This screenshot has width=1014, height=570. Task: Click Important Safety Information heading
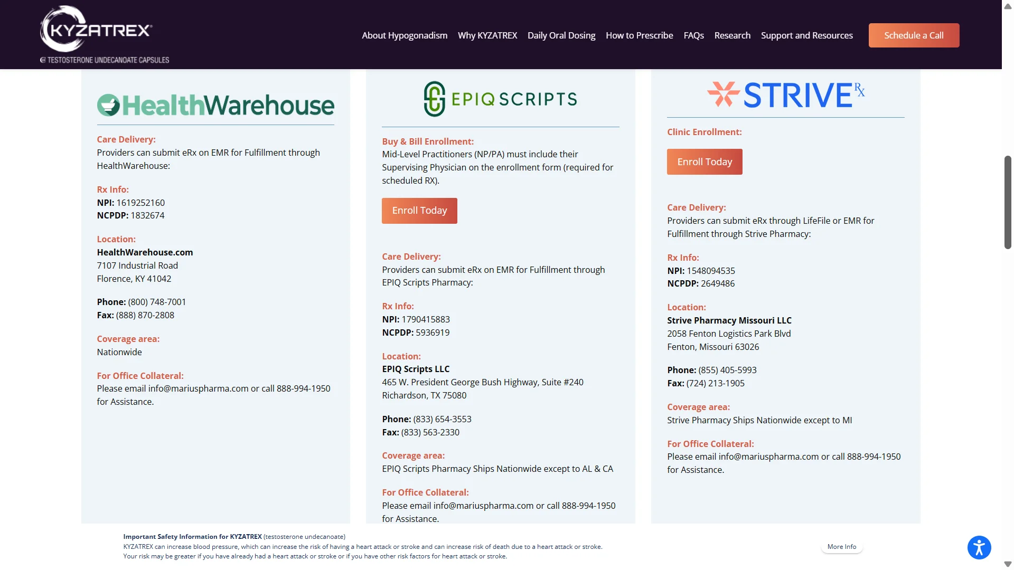pos(192,536)
